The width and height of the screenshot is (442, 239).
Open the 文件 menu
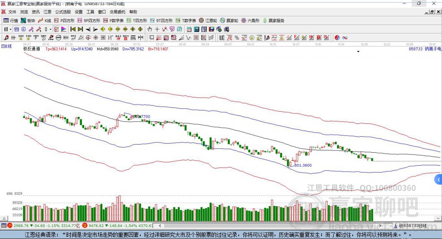[13, 12]
